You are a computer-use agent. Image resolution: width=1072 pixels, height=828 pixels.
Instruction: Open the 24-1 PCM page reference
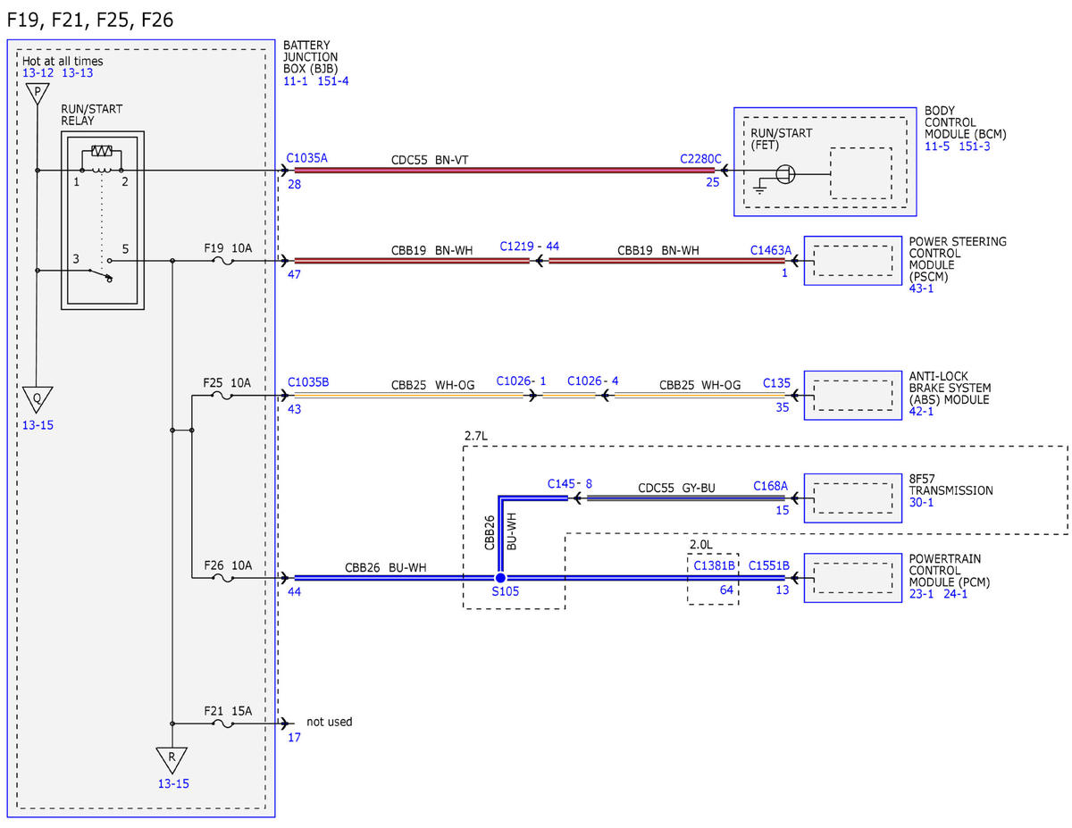click(x=954, y=594)
